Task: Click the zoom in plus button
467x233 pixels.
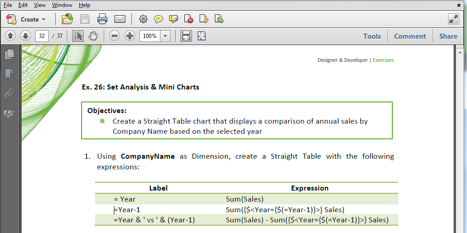Action: coord(130,36)
